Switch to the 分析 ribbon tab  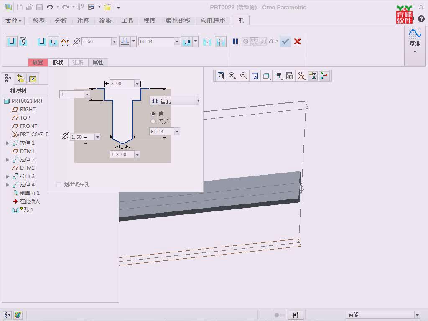coord(61,21)
